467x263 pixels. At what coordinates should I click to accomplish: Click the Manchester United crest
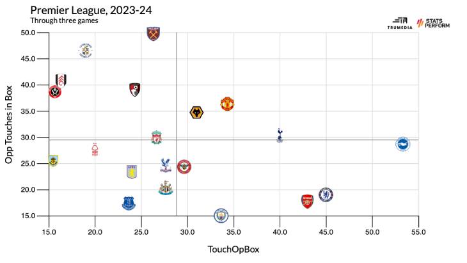click(x=227, y=104)
